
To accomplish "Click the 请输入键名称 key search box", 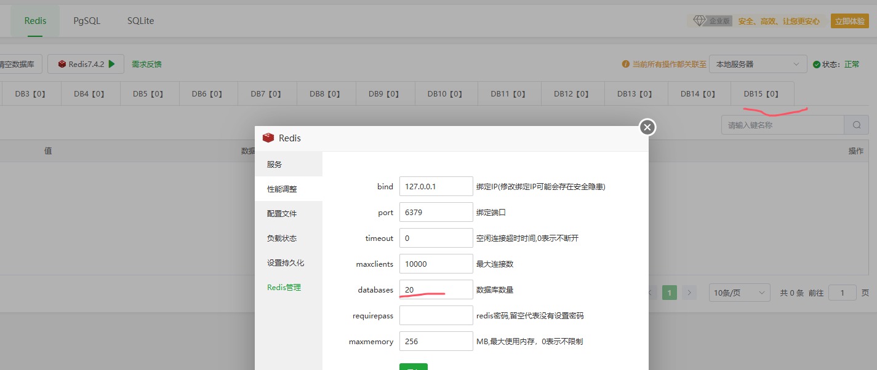I will coord(783,125).
